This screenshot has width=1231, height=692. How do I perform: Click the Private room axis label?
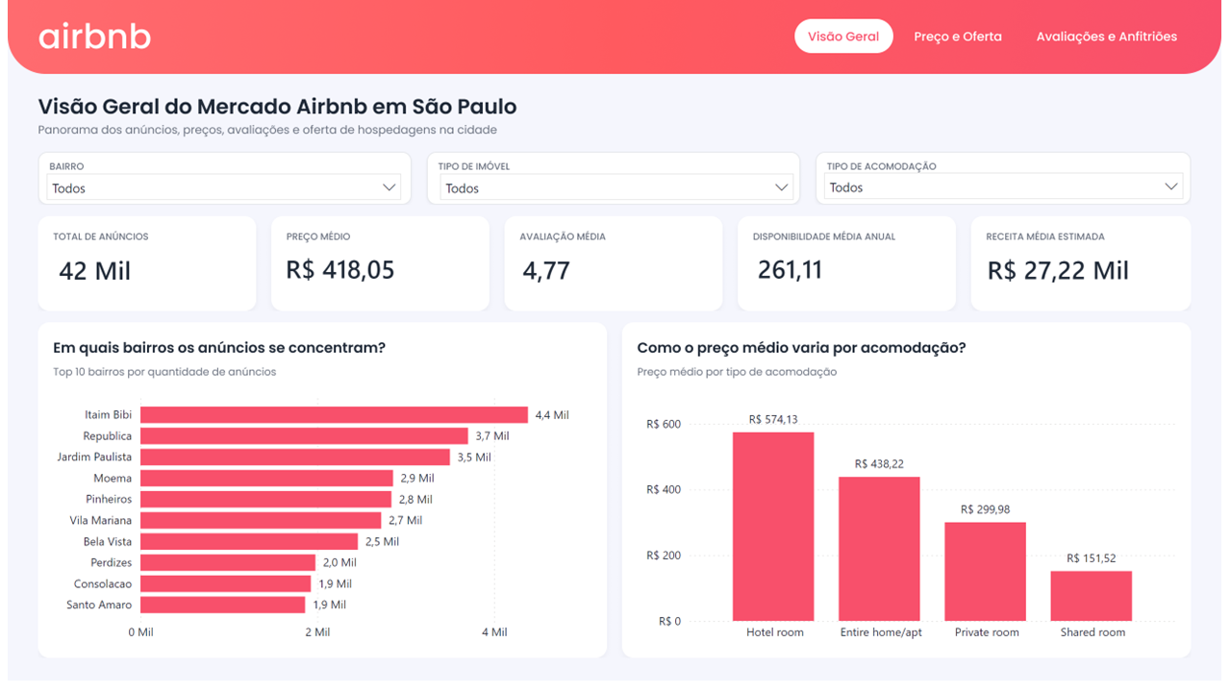987,632
